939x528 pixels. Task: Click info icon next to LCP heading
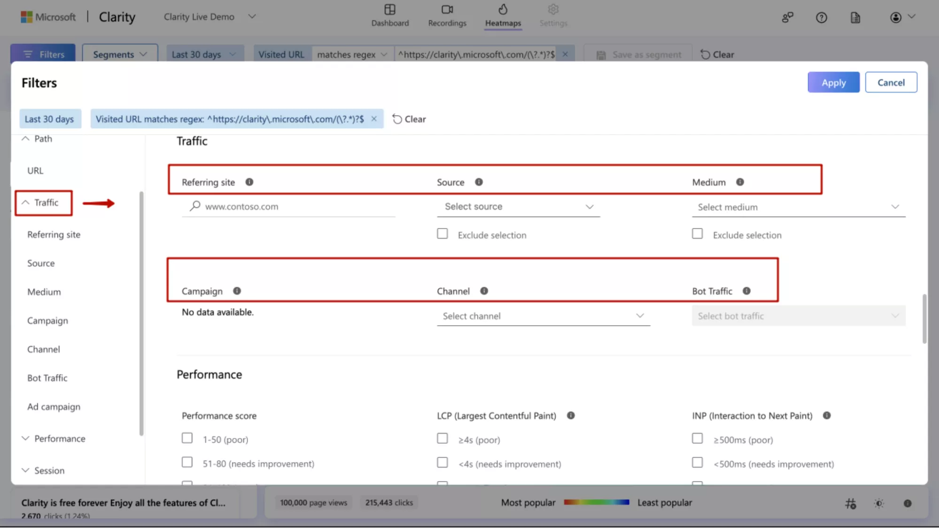point(571,415)
